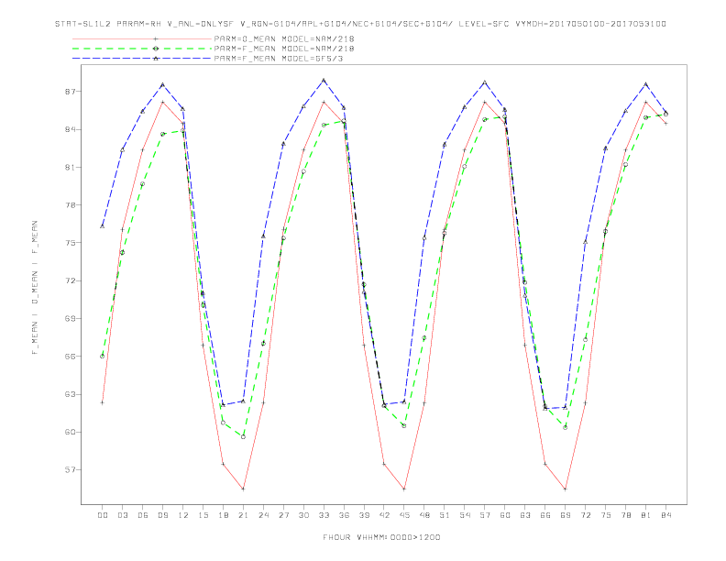Screen dimensions: 726x561
Task: Select legend entry PARM=F_MEAN MODEL=GFS/3
Action: (x=279, y=59)
